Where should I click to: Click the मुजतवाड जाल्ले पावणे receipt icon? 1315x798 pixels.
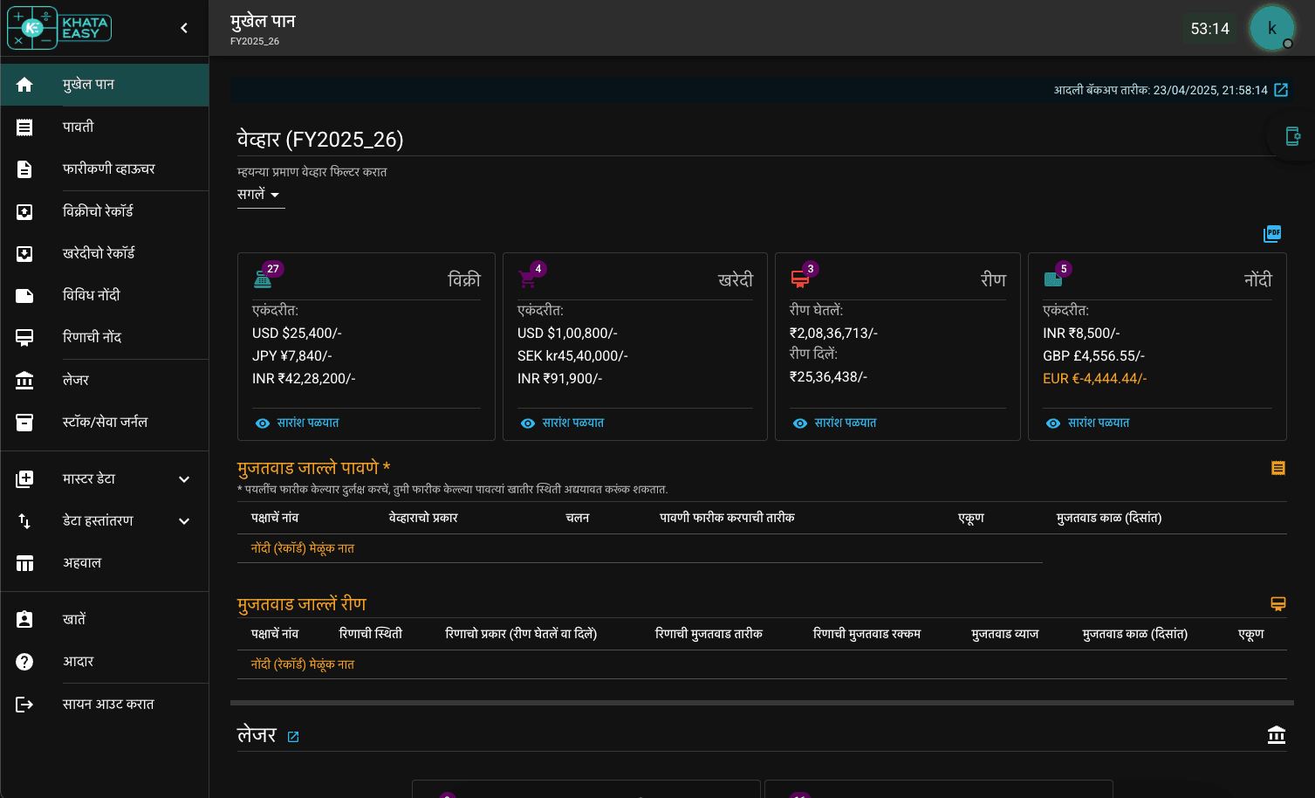[1278, 469]
